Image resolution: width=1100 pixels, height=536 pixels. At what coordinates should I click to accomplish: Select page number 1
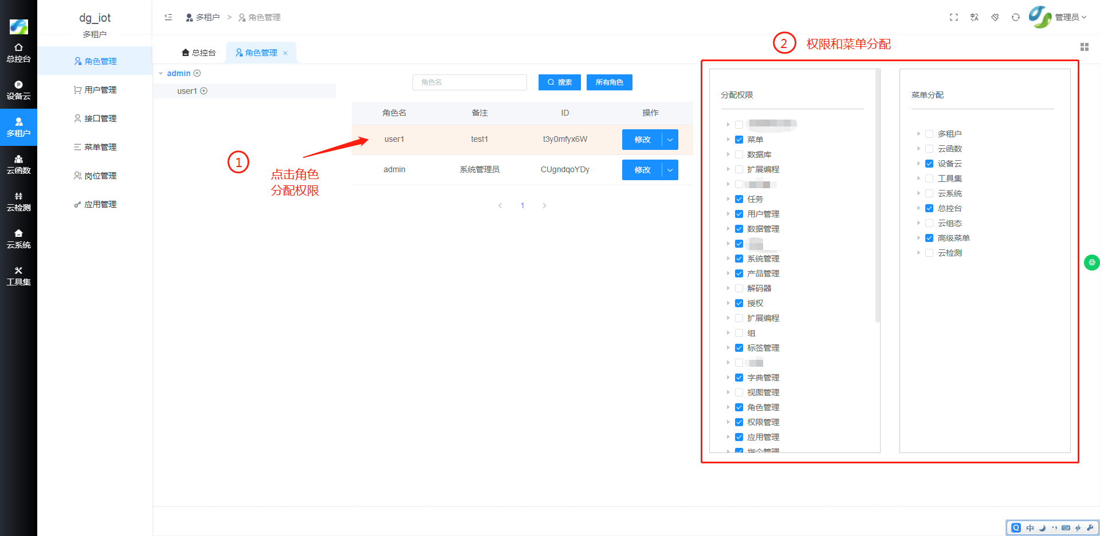pos(522,206)
